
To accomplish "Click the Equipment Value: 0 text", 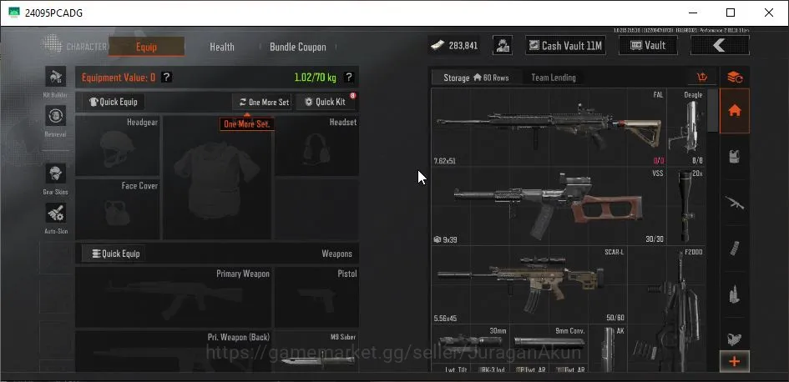I will [x=119, y=78].
